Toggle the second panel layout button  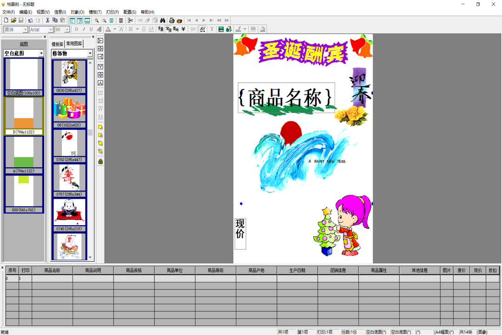tap(79, 20)
